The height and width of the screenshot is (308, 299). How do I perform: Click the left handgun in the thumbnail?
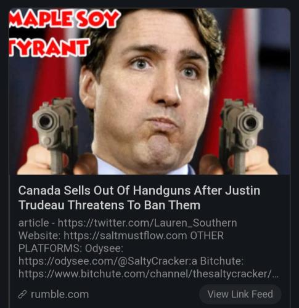click(55, 134)
